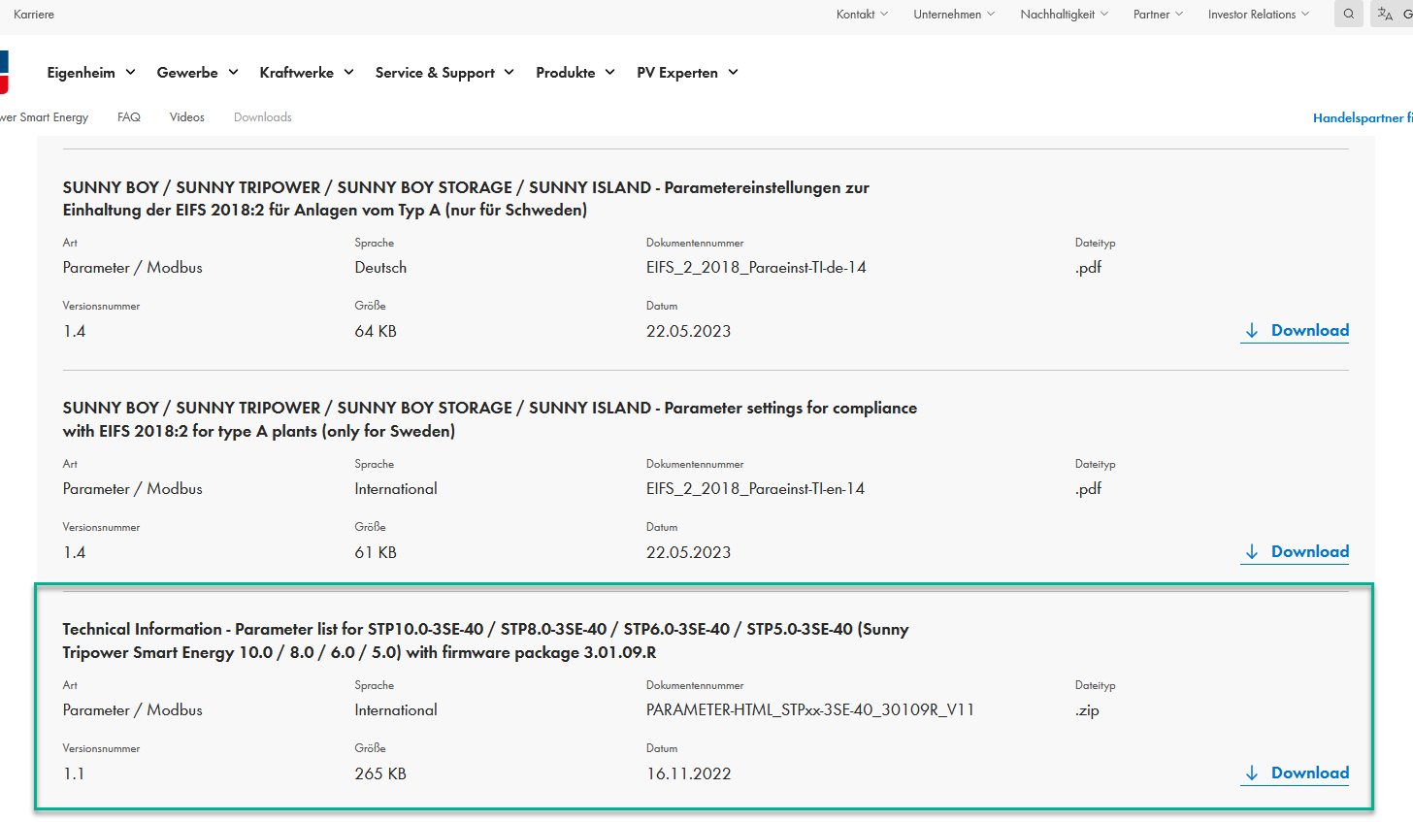Open the Handelspartner finden link
The width and height of the screenshot is (1413, 822).
click(x=1363, y=118)
